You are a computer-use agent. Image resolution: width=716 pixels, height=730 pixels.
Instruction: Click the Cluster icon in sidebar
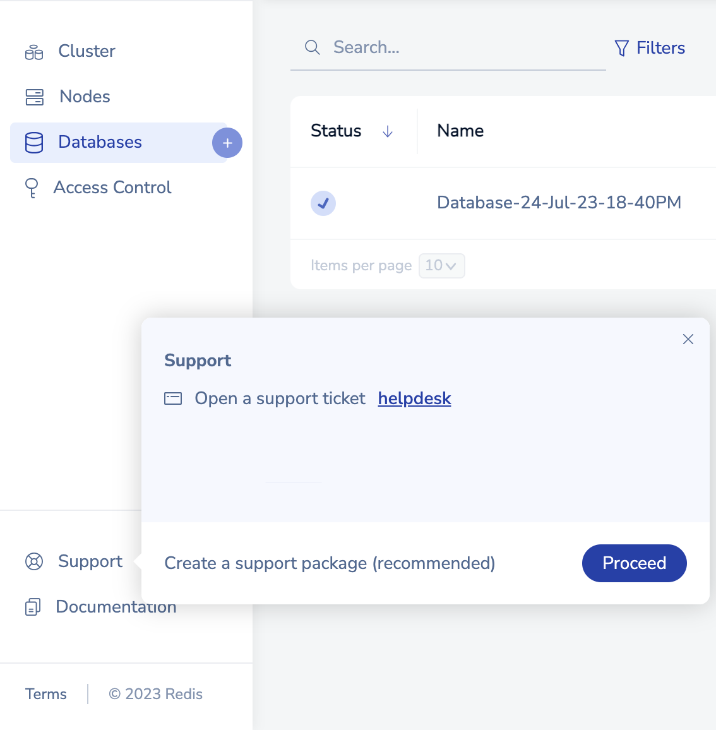coord(34,52)
